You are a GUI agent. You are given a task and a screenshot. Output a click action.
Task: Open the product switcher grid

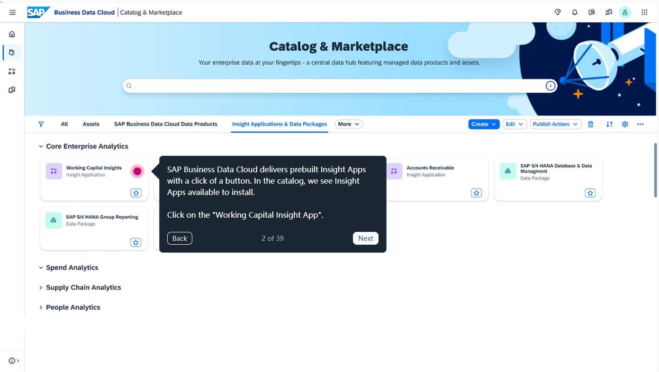(x=644, y=12)
